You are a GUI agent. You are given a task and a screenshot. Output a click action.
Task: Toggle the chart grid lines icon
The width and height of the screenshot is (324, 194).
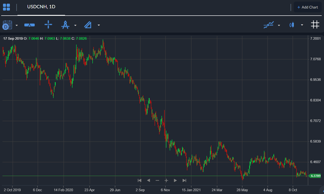point(315,24)
